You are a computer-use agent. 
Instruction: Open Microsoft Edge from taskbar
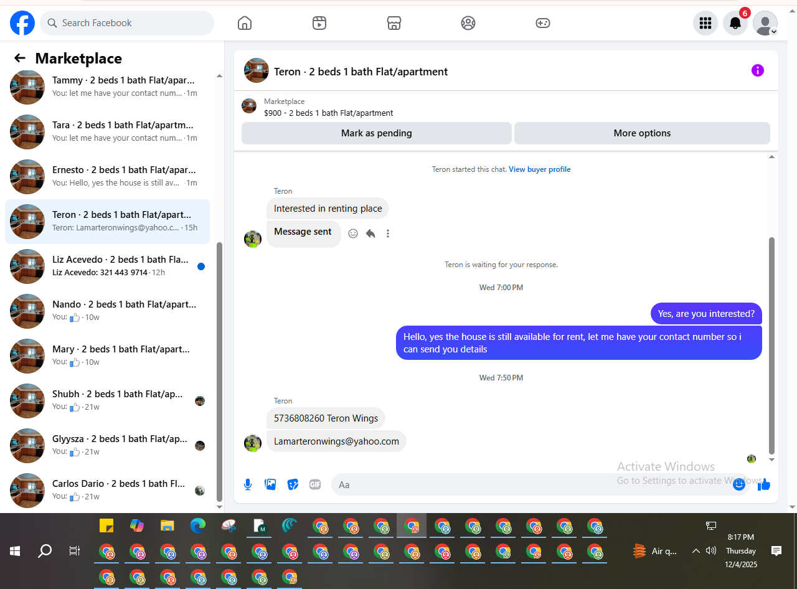[x=197, y=526]
